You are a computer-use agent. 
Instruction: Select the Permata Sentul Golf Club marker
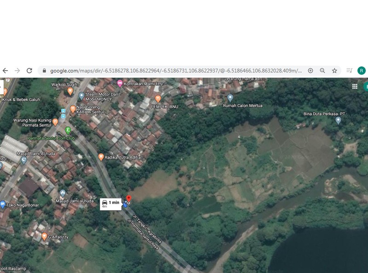click(68, 130)
